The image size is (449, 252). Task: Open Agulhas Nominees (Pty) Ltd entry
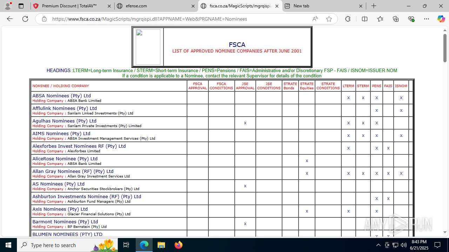[64, 121]
